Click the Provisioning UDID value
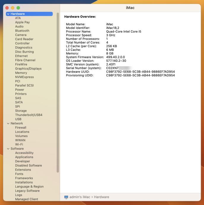 [x=140, y=75]
